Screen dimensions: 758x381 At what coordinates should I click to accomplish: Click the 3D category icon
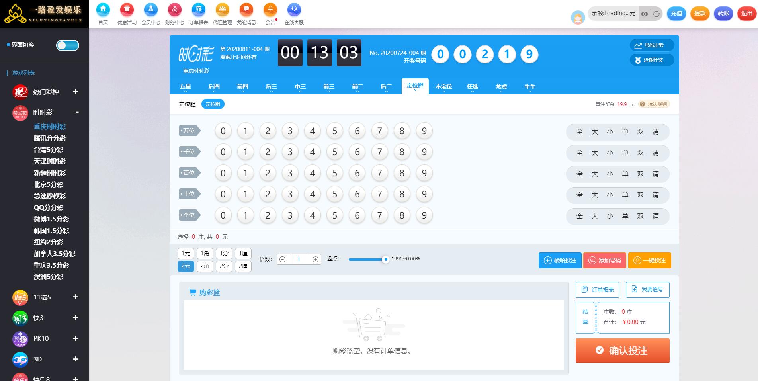point(20,359)
